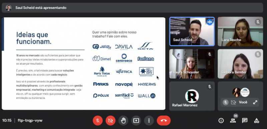
Task: Select the Lara Tesche video tile
Action: [240, 31]
